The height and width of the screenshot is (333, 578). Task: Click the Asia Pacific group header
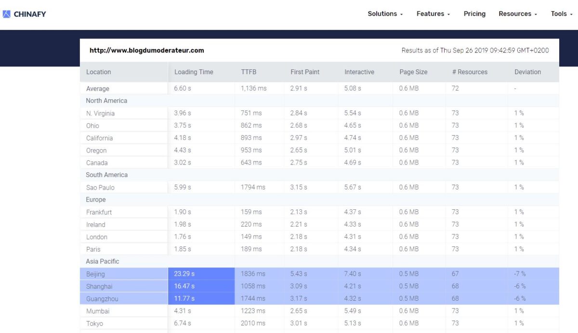103,262
